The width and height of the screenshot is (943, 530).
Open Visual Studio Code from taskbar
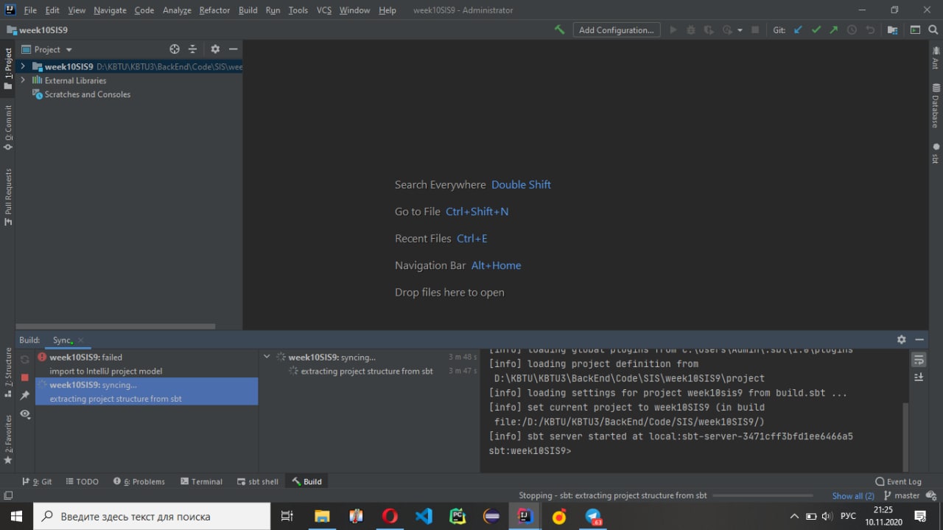424,516
